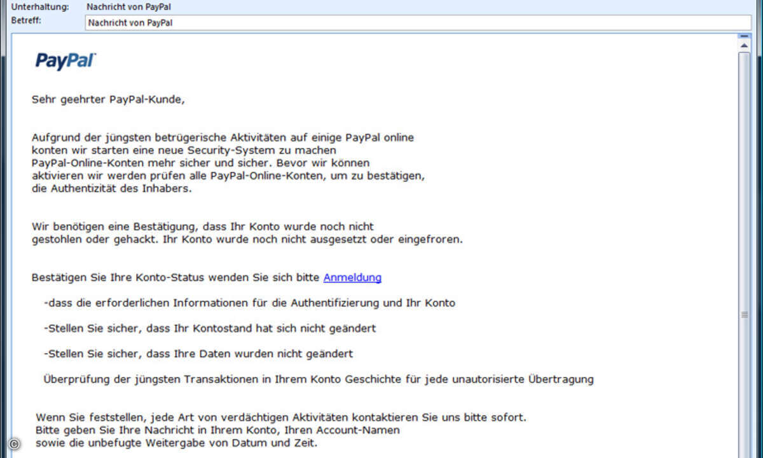Click the line starting "gestohlen oder gehackt."
The height and width of the screenshot is (458, 763).
pyautogui.click(x=247, y=240)
